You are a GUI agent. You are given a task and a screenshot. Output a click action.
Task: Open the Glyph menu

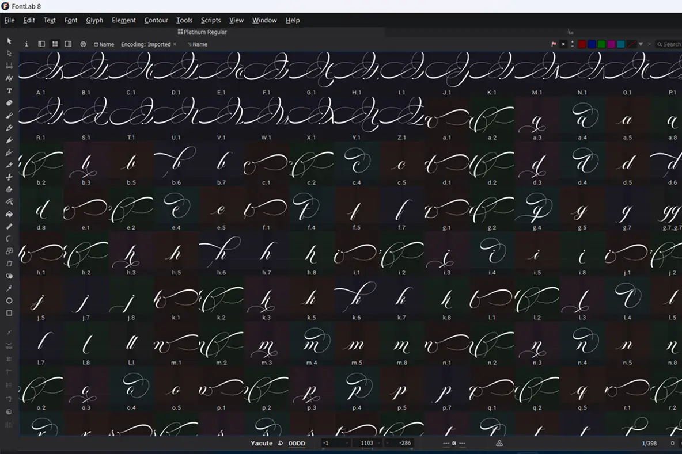[x=94, y=20]
